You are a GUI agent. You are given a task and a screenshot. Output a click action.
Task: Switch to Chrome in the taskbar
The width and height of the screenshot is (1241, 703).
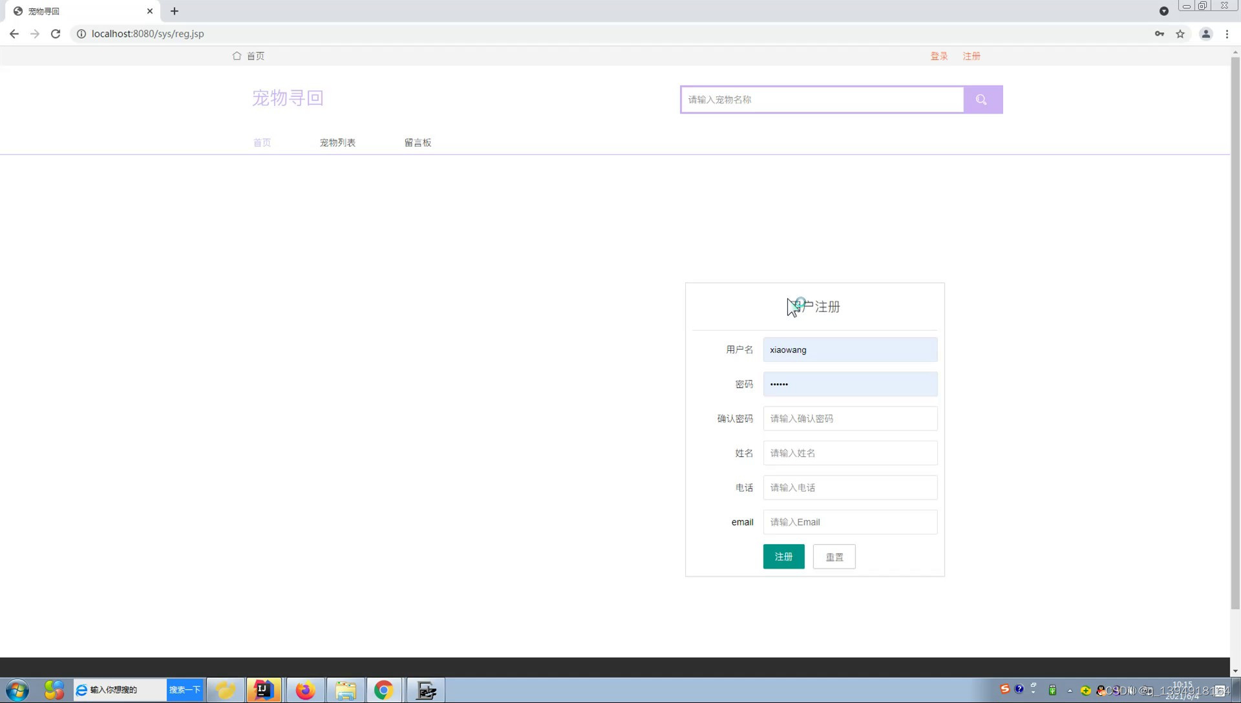(x=384, y=690)
